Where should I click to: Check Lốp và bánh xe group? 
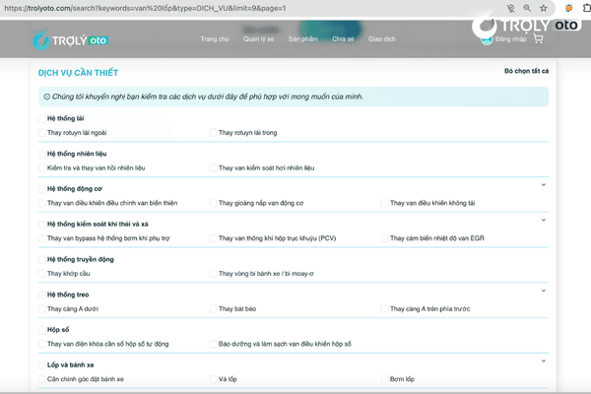(x=41, y=365)
